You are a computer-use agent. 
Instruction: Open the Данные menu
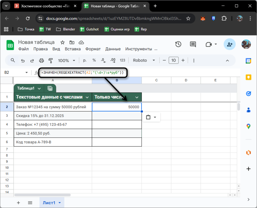(x=113, y=49)
